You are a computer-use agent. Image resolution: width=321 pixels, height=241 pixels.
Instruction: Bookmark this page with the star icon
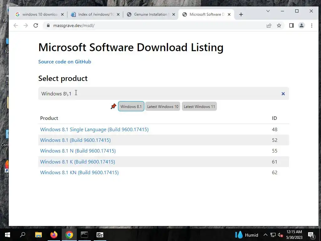point(279,25)
